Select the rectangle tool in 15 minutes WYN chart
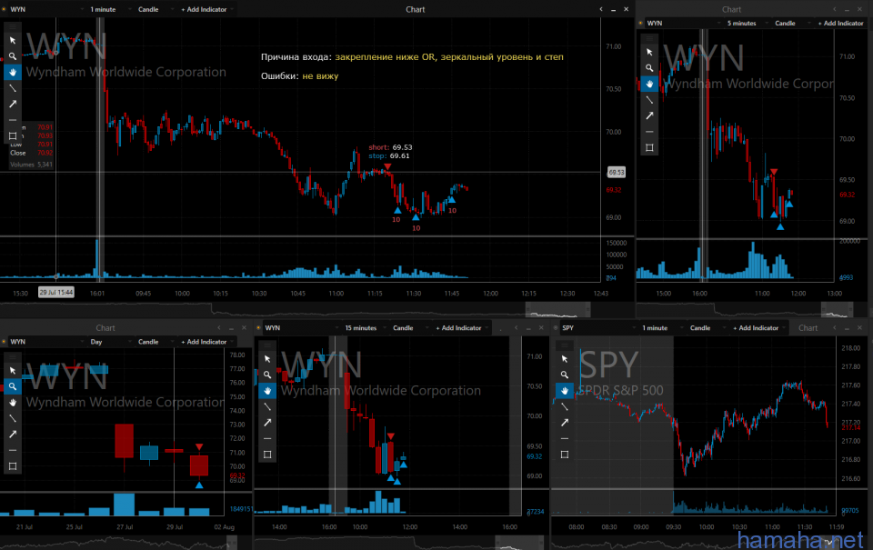This screenshot has width=873, height=550. [x=267, y=455]
